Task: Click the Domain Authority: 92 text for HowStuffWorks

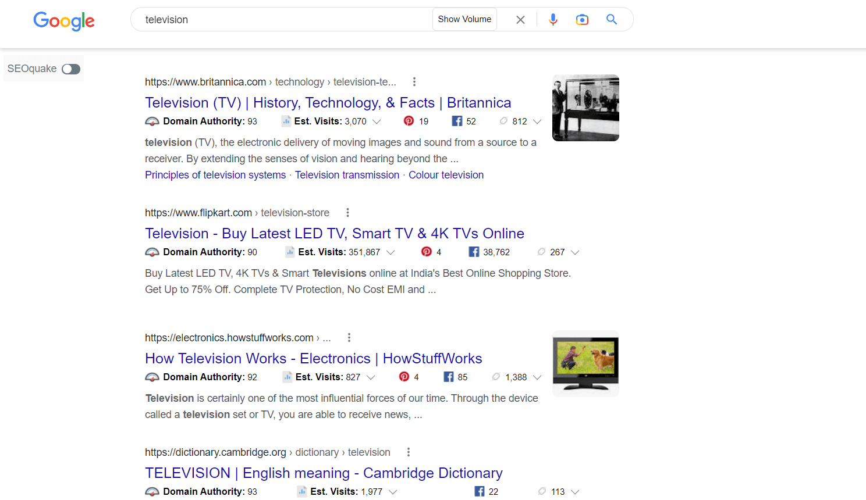Action: tap(210, 377)
